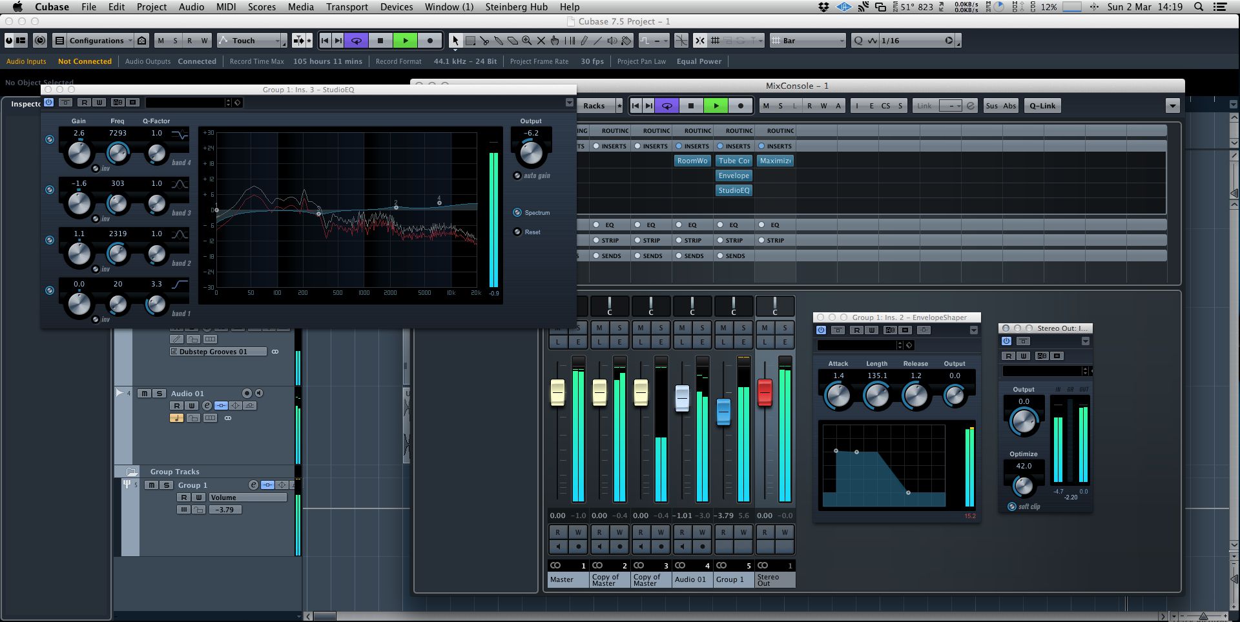Bypass the EnvelopeShaper power button

tap(821, 330)
